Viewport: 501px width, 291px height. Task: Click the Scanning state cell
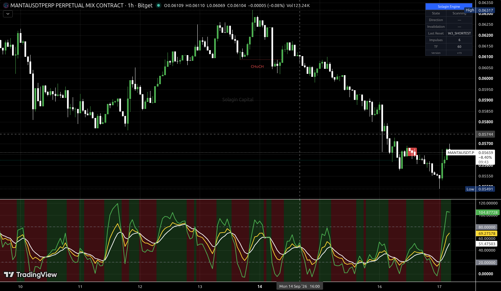point(459,13)
